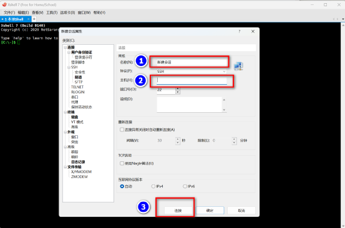Image resolution: width=345 pixels, height=228 pixels.
Task: Collapse the 外观 tree node
Action: click(x=66, y=132)
